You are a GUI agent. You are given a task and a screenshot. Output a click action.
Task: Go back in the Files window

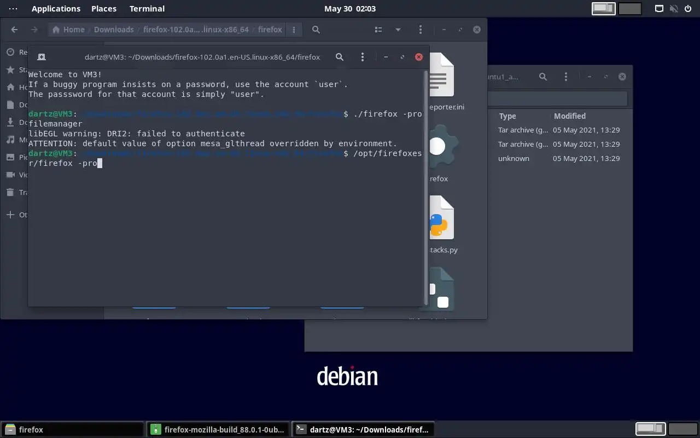(x=15, y=30)
